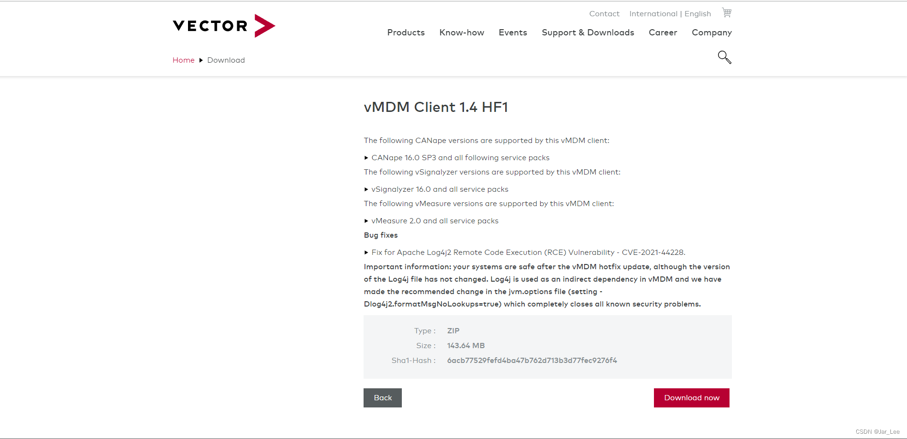Select the vMDM Client 1.4 HF1 heading
Screen dimensions: 907x439
(x=436, y=107)
